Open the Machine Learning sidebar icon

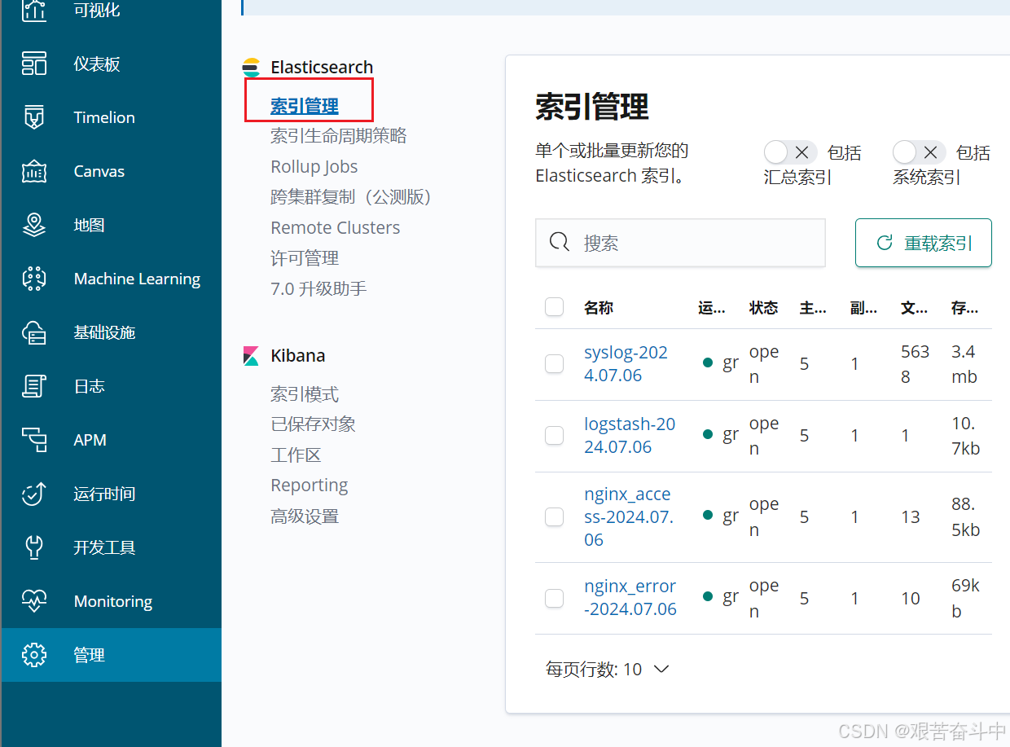[34, 279]
